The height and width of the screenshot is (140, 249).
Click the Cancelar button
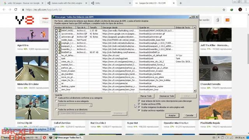[189, 115]
